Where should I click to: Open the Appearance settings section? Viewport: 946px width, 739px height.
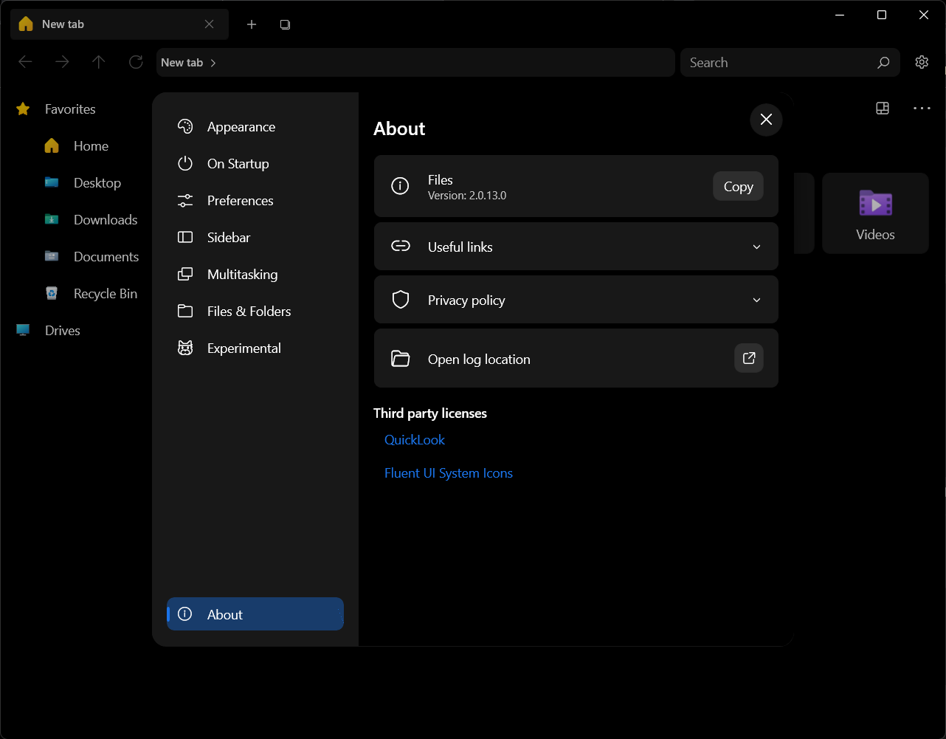pyautogui.click(x=241, y=126)
